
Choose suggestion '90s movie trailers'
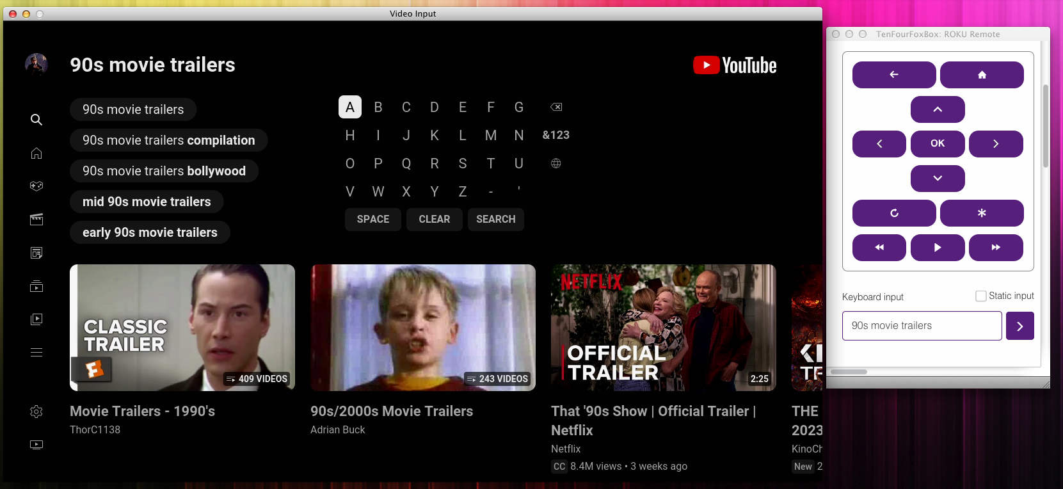[133, 109]
